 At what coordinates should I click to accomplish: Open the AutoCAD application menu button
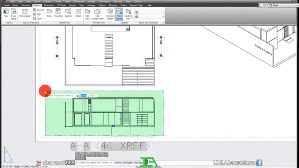3,1
